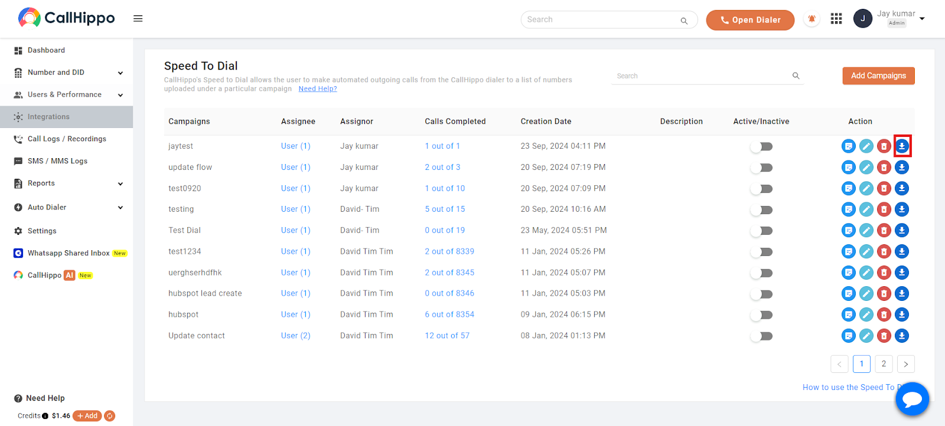Viewport: 945px width, 426px height.
Task: Open the notifications bell
Action: [x=812, y=19]
